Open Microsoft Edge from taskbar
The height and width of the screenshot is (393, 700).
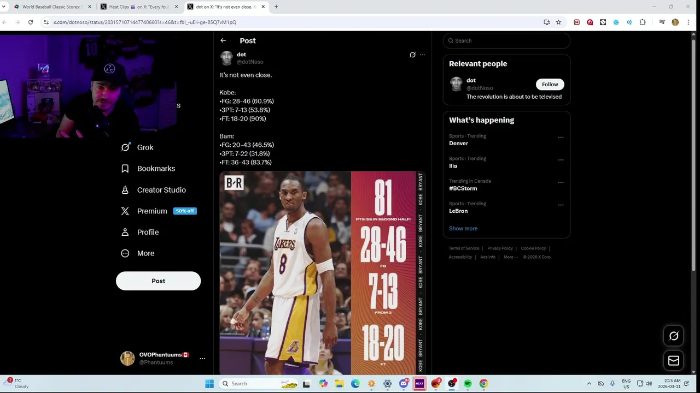(355, 384)
